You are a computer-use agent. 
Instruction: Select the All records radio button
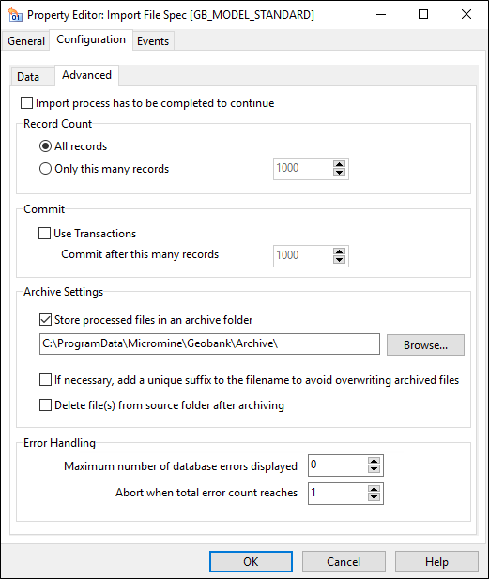[45, 146]
